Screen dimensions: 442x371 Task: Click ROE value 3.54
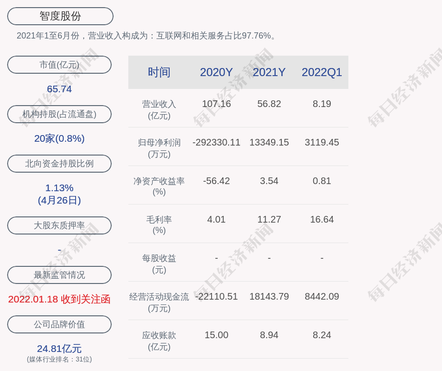coord(269,181)
